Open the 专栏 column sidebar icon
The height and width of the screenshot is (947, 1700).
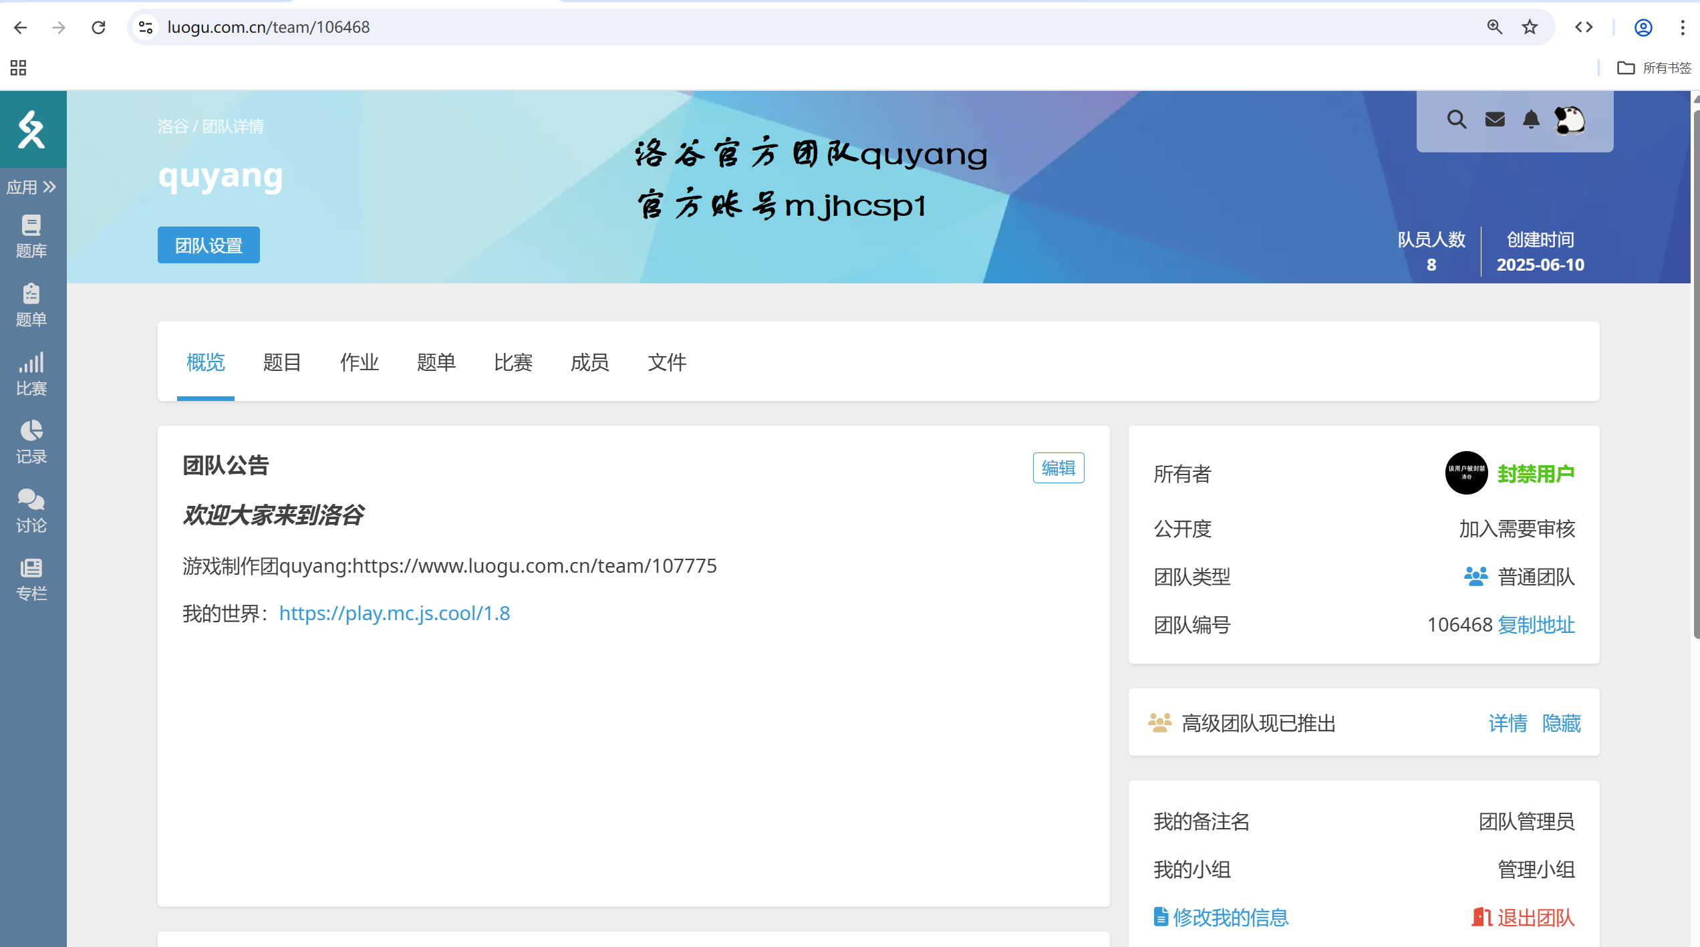pyautogui.click(x=31, y=579)
